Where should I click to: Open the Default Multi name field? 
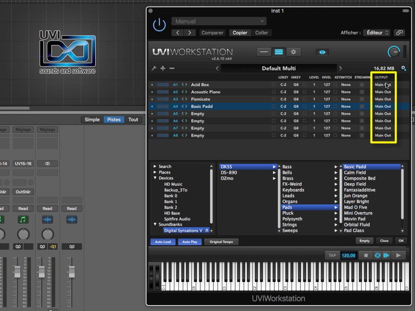[x=279, y=68]
